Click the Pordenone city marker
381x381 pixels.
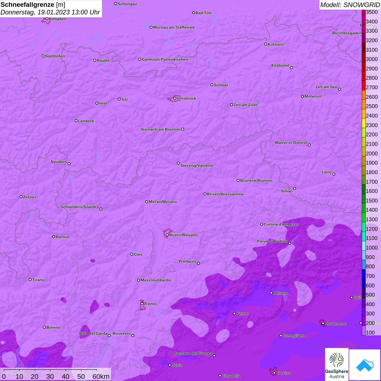coord(323,324)
